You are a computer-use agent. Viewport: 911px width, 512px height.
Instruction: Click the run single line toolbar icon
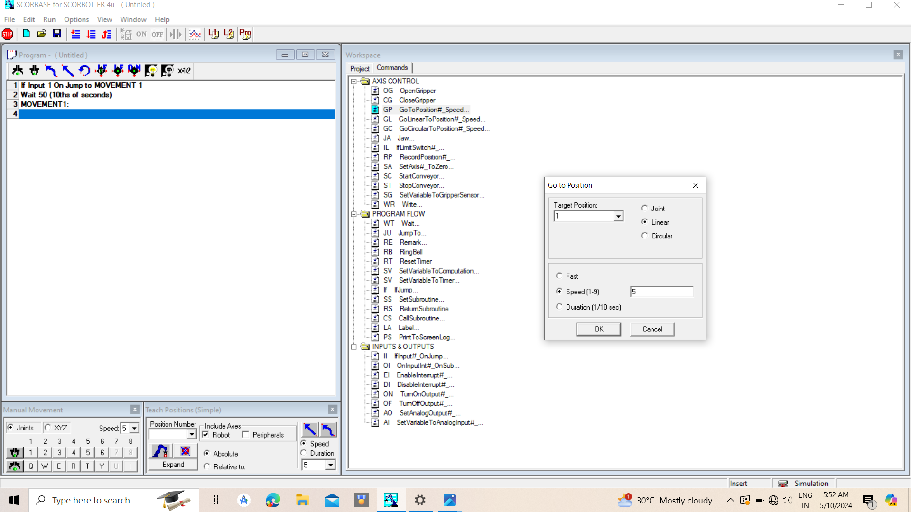(x=76, y=34)
